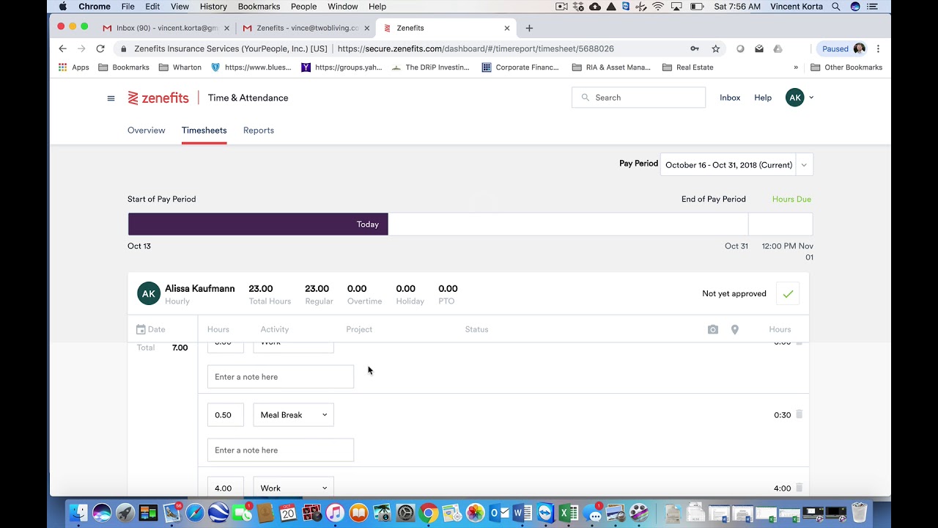Open the Wharton bookmark folder
938x528 pixels.
click(180, 67)
